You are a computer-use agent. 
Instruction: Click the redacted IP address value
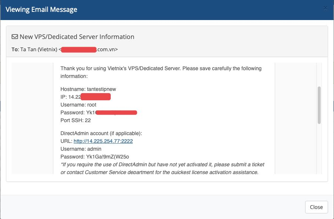(x=96, y=97)
